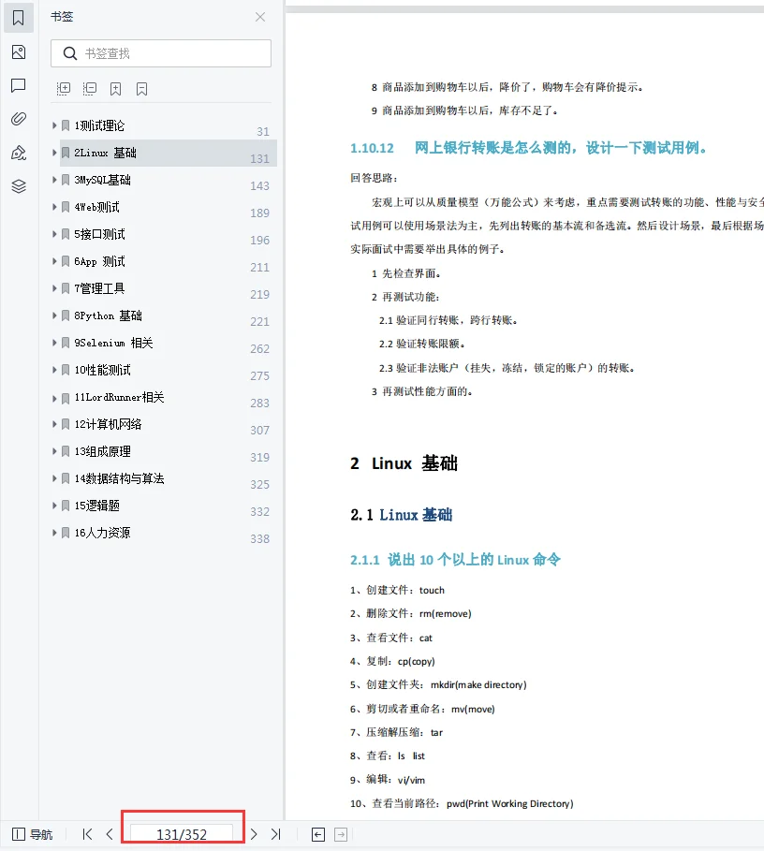
Task: Click the next page arrow button
Action: [x=253, y=834]
